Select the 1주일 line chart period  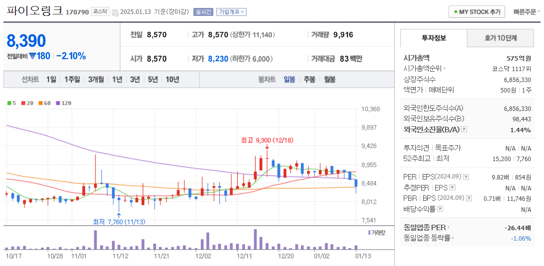coord(72,80)
